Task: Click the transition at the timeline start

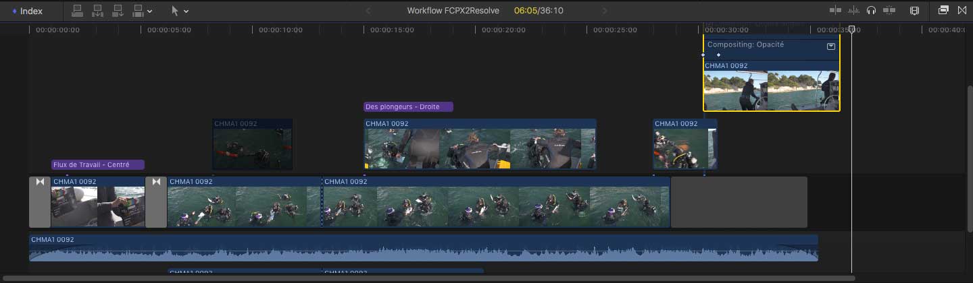Action: pos(40,202)
